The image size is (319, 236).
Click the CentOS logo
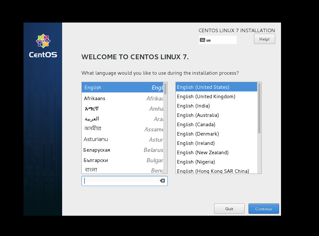coord(43,46)
